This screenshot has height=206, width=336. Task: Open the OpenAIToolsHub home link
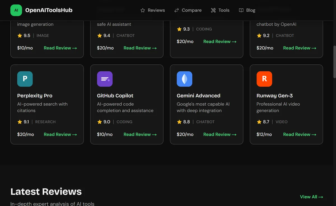(41, 10)
